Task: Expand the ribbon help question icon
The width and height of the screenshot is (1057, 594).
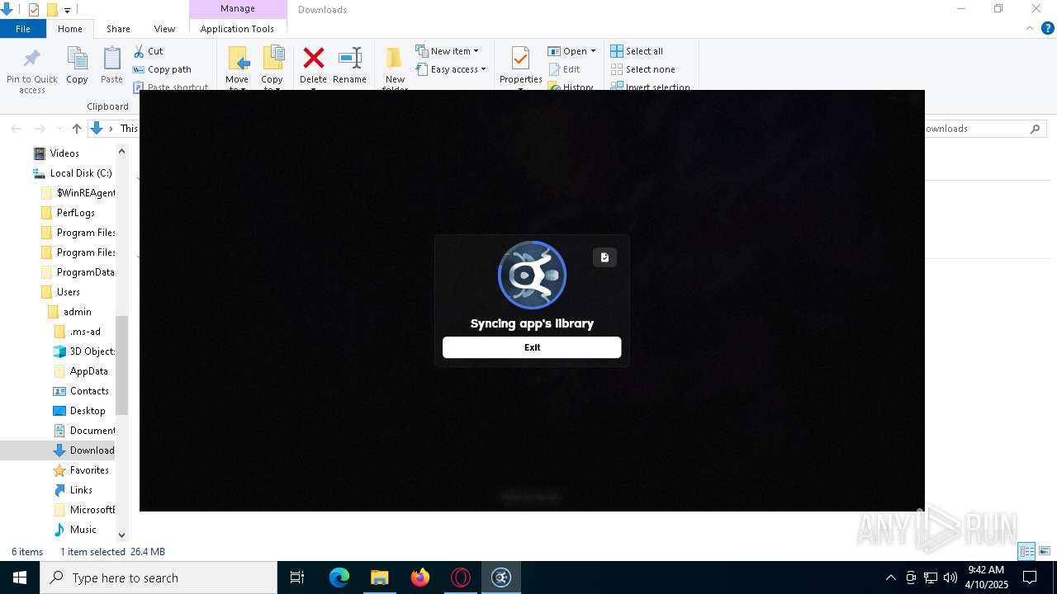Action: point(1048,28)
